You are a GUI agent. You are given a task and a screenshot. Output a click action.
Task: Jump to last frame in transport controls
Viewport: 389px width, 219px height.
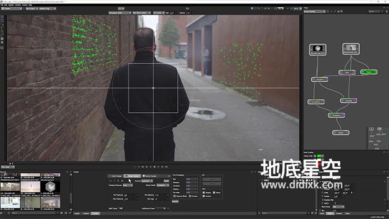pyautogui.click(x=167, y=167)
